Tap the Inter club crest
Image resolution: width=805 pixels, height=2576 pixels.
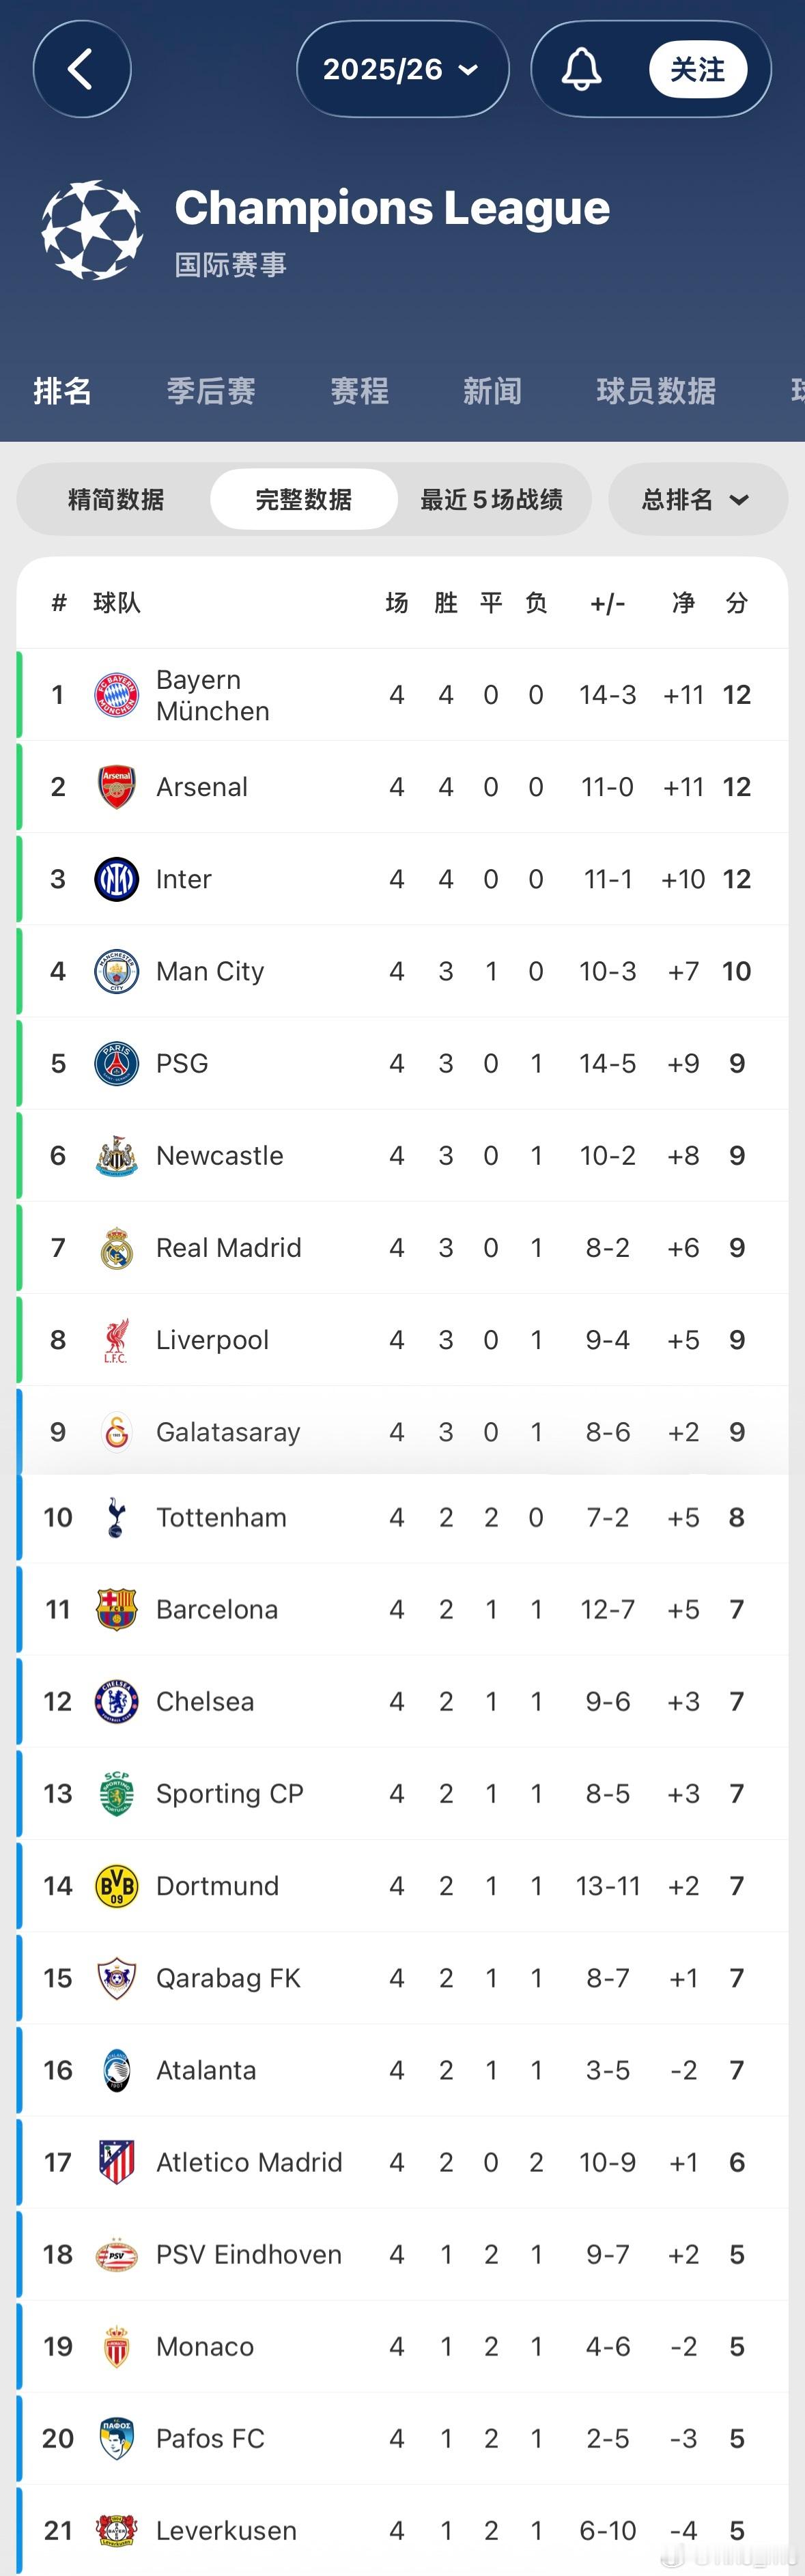[x=116, y=879]
